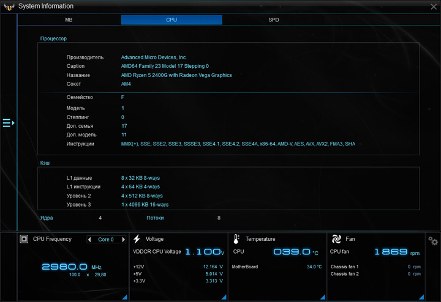441x302 pixels.
Task: Click the CPU Frequency chip icon
Action: pos(24,239)
